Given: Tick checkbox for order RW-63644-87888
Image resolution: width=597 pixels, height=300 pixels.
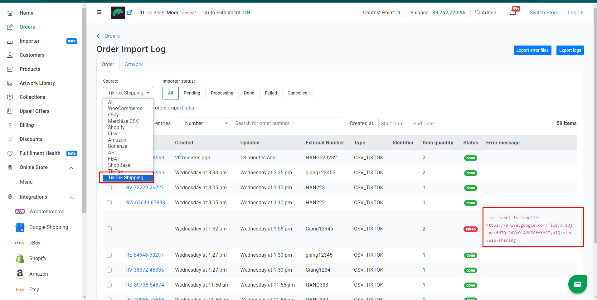Looking at the screenshot, I should click(109, 203).
